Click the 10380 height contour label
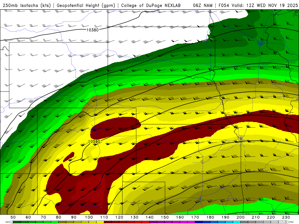 click(92, 30)
